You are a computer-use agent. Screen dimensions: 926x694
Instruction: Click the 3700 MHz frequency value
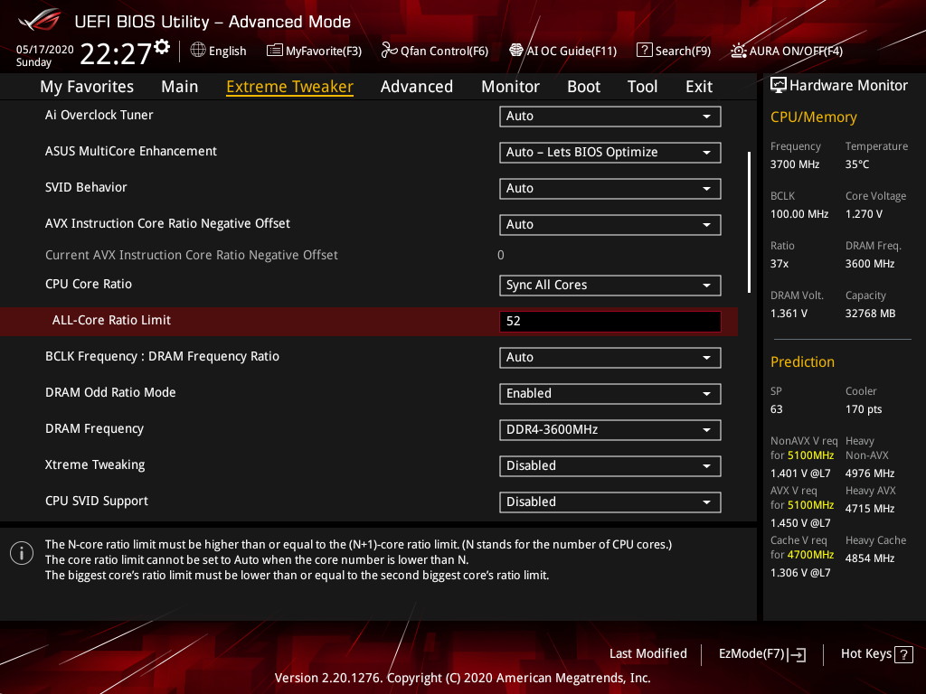pyautogui.click(x=794, y=164)
